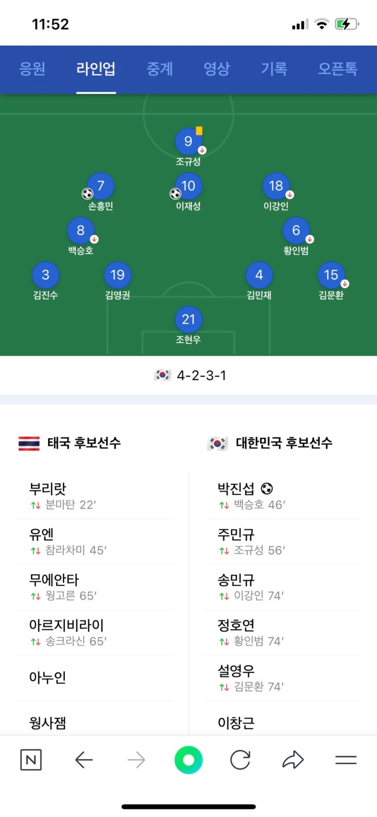Open the hamburger menu icon
Viewport: 377px width, 817px height.
pyautogui.click(x=346, y=760)
